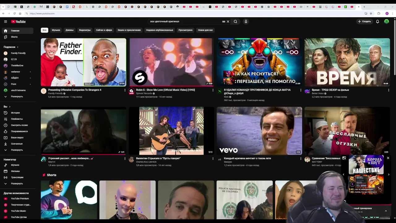Start voice search with microphone icon
Screen dimensions: 396x223
[246, 22]
